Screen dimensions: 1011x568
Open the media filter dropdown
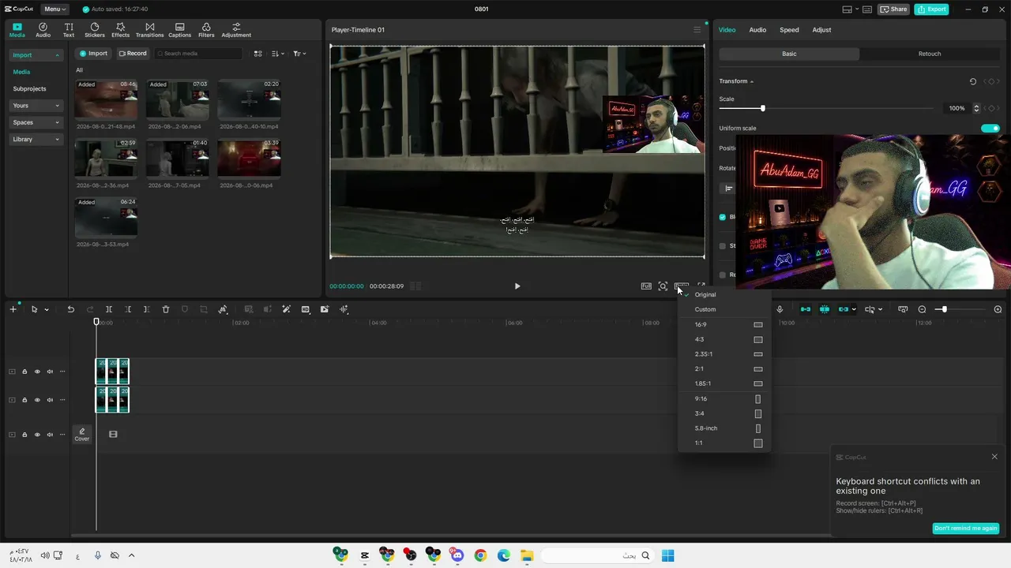(x=299, y=54)
